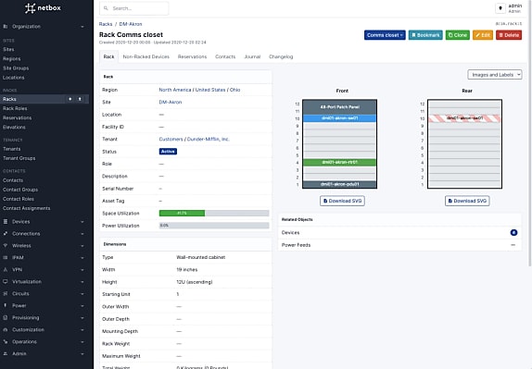This screenshot has height=369, width=532.
Task: Open the Images and Labels dropdown
Action: coord(495,75)
